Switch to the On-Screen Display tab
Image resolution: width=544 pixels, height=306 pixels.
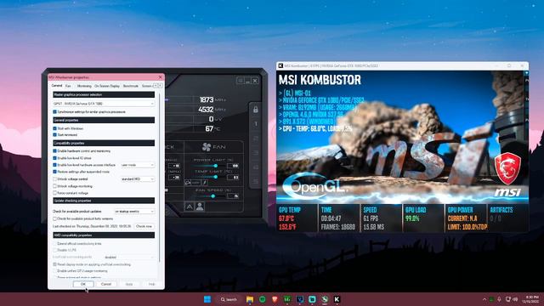click(x=107, y=86)
